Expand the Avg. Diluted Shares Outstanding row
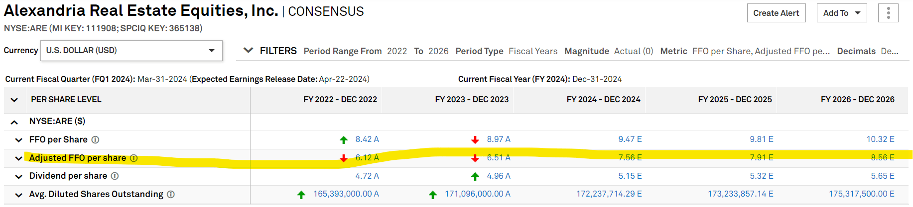This screenshot has width=913, height=207. click(x=18, y=195)
